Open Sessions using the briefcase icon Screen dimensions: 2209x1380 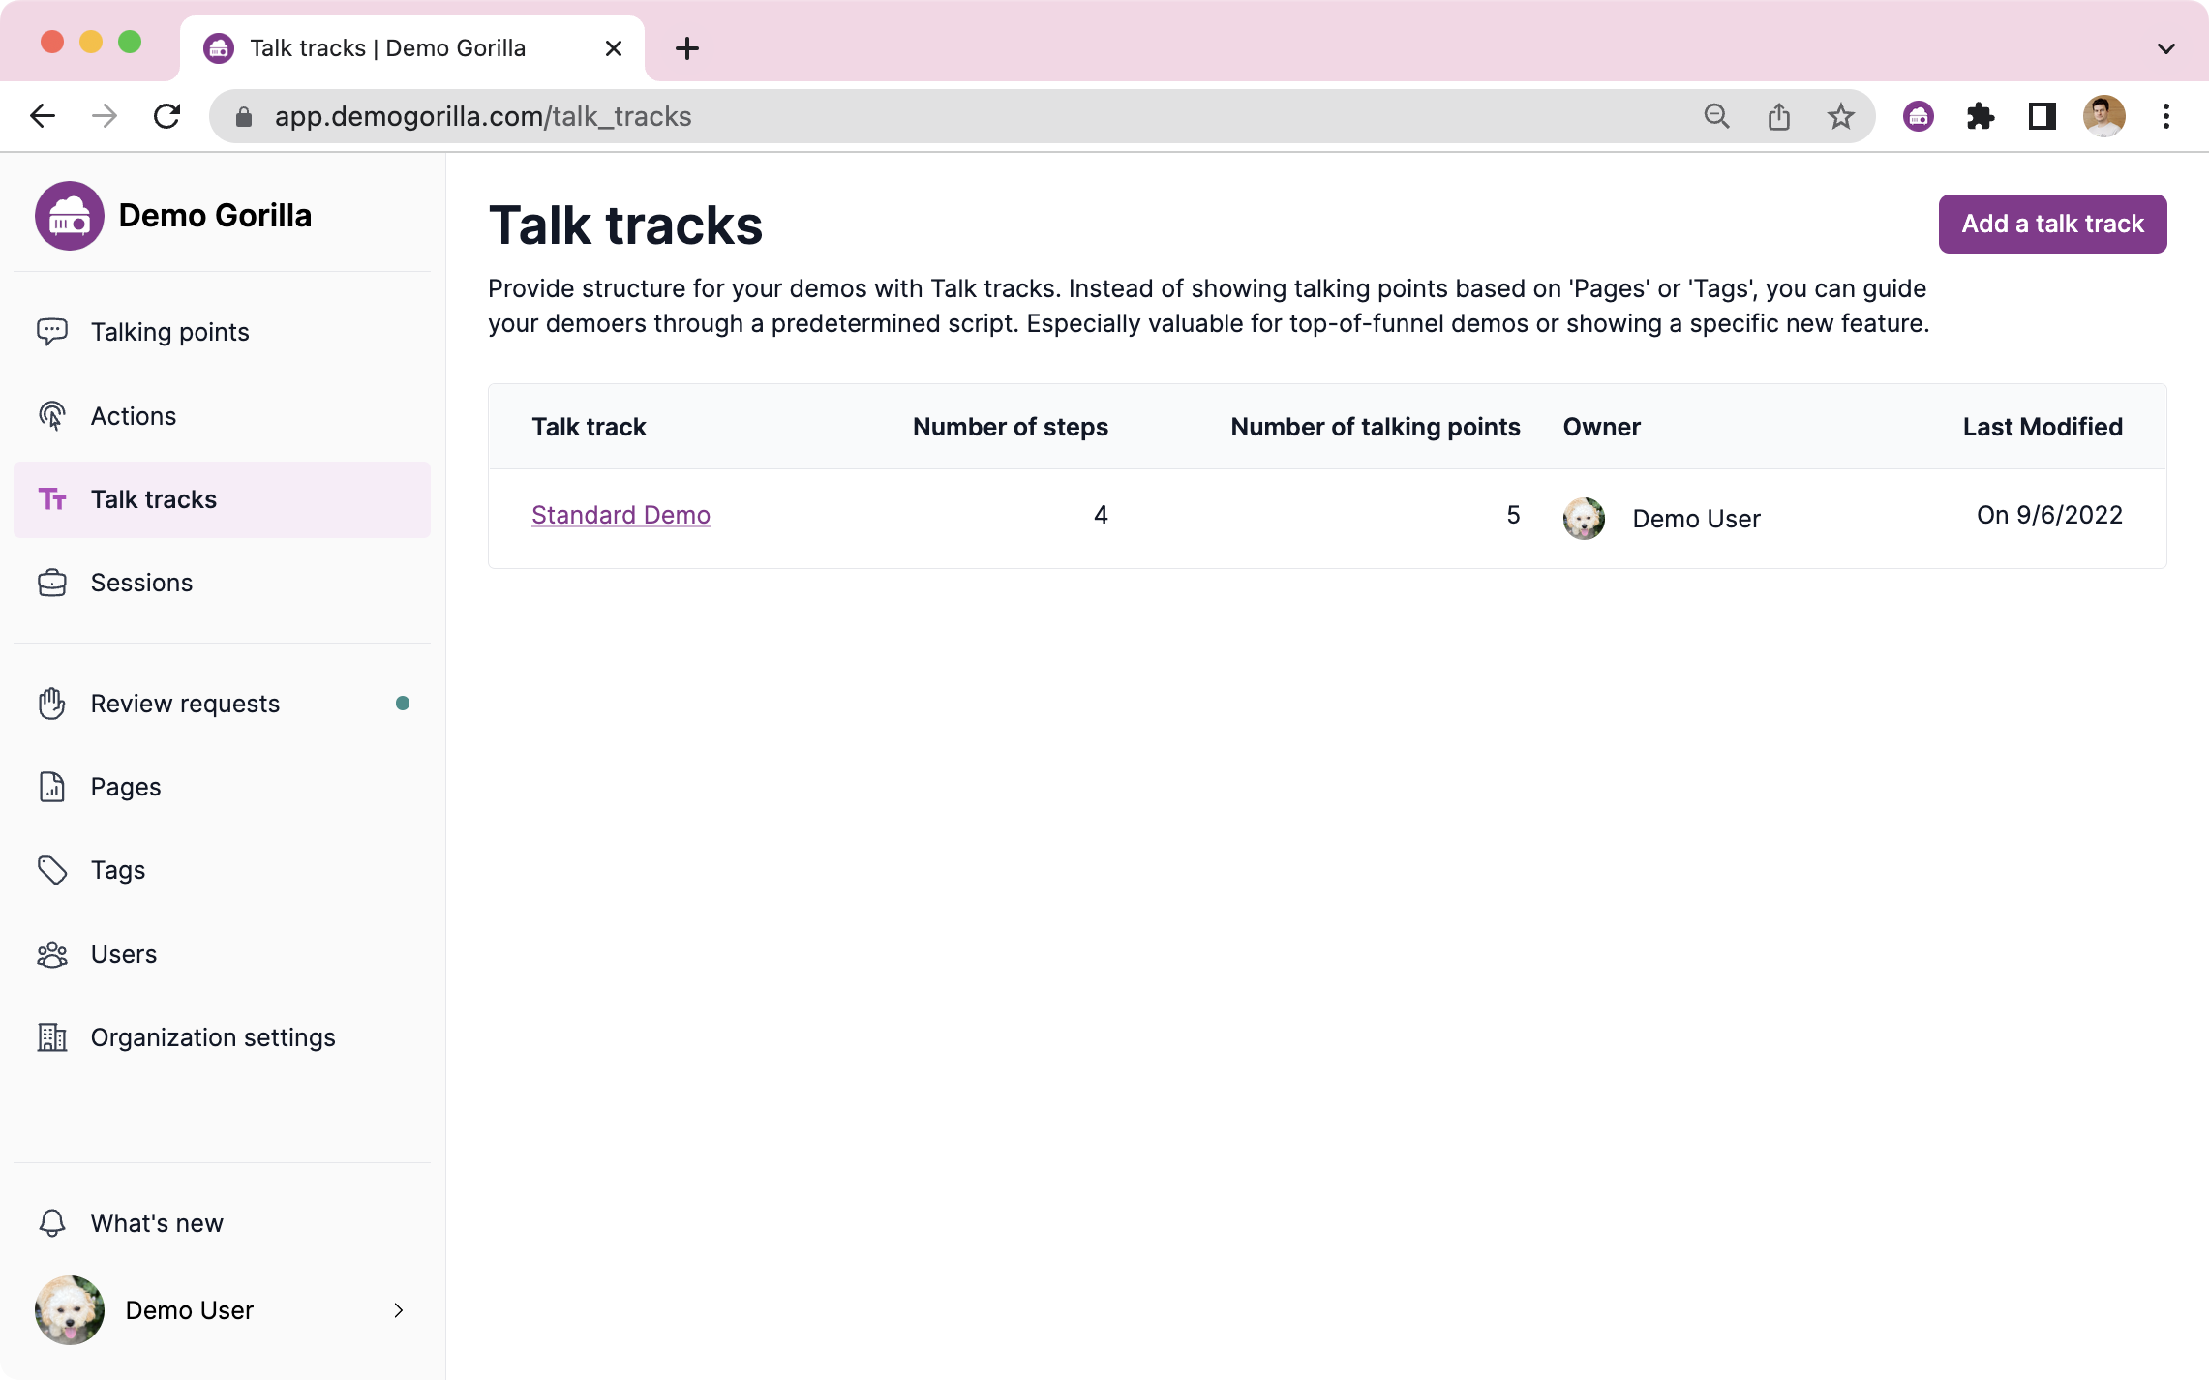click(x=51, y=583)
